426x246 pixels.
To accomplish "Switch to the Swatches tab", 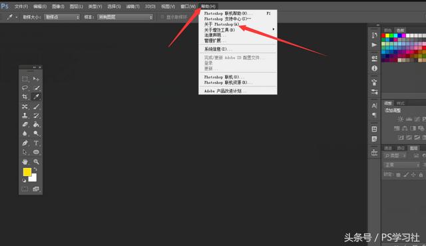I will (x=400, y=30).
